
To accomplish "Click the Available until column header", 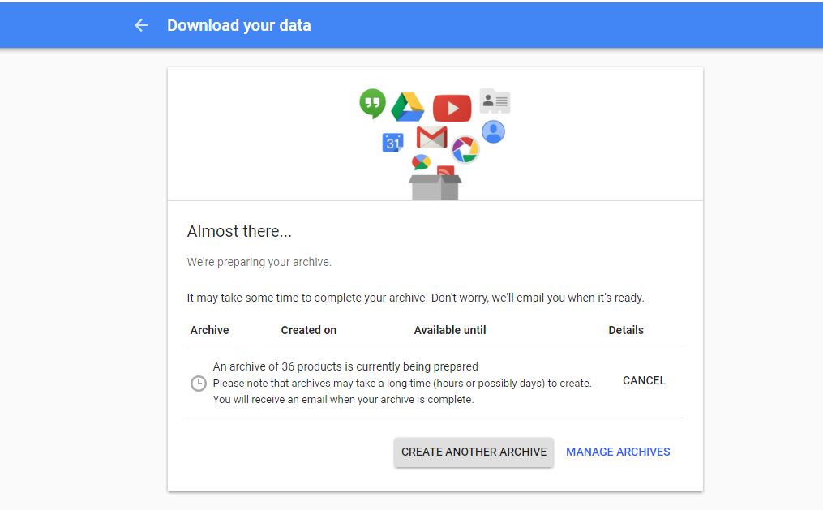I will (x=450, y=330).
